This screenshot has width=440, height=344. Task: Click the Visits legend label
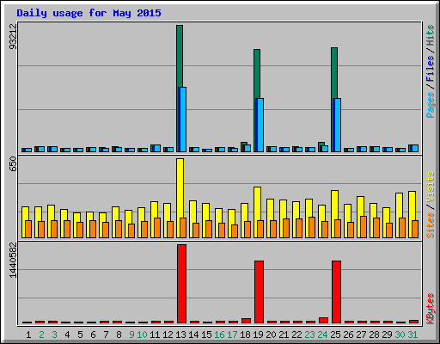(431, 187)
